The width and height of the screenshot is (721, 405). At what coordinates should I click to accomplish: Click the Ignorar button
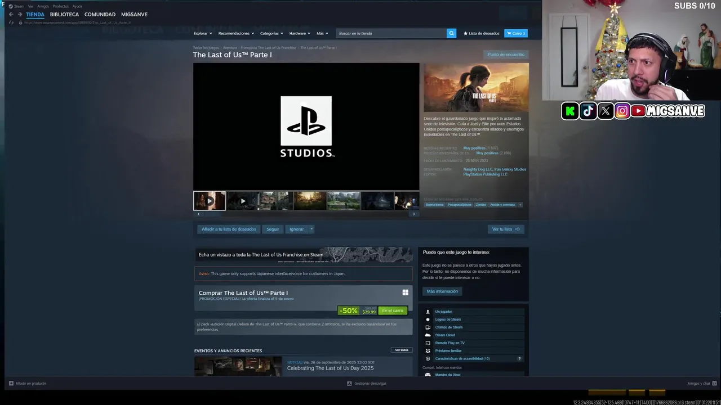pyautogui.click(x=296, y=229)
